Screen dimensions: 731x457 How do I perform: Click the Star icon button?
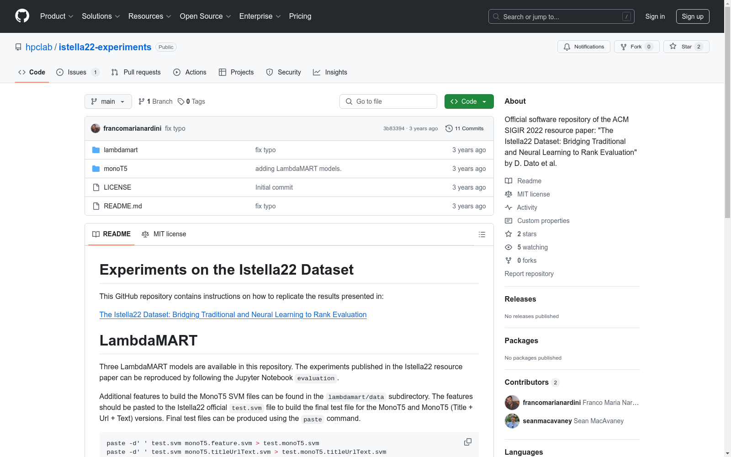click(x=686, y=47)
